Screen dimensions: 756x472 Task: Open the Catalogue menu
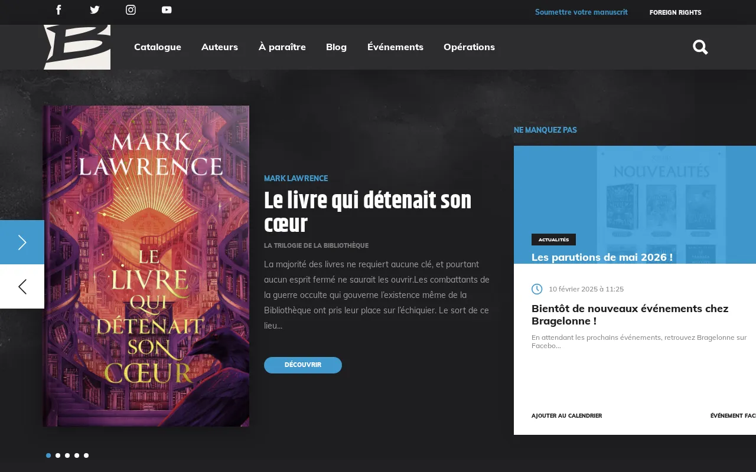tap(158, 47)
